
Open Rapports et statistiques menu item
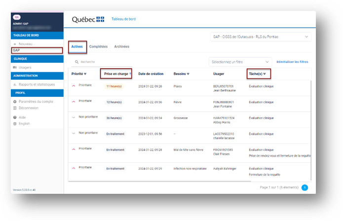[37, 85]
